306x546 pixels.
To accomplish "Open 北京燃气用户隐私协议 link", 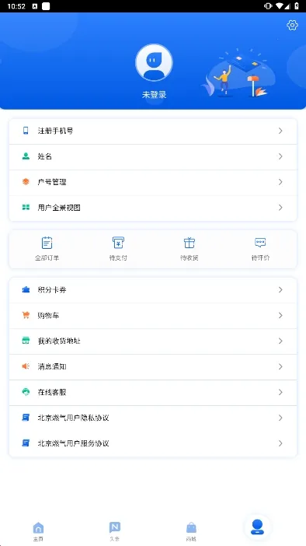I will [153, 418].
